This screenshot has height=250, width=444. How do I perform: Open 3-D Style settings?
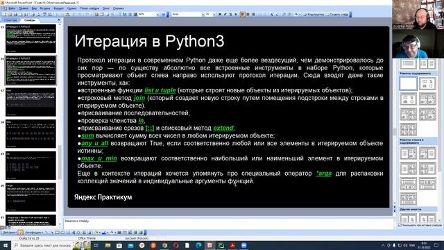coord(141,233)
